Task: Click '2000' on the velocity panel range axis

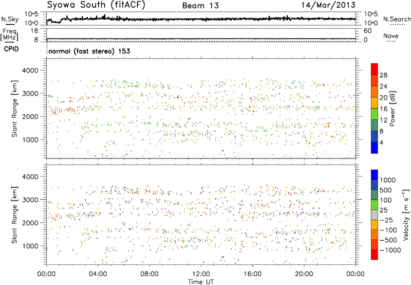Action: point(30,223)
